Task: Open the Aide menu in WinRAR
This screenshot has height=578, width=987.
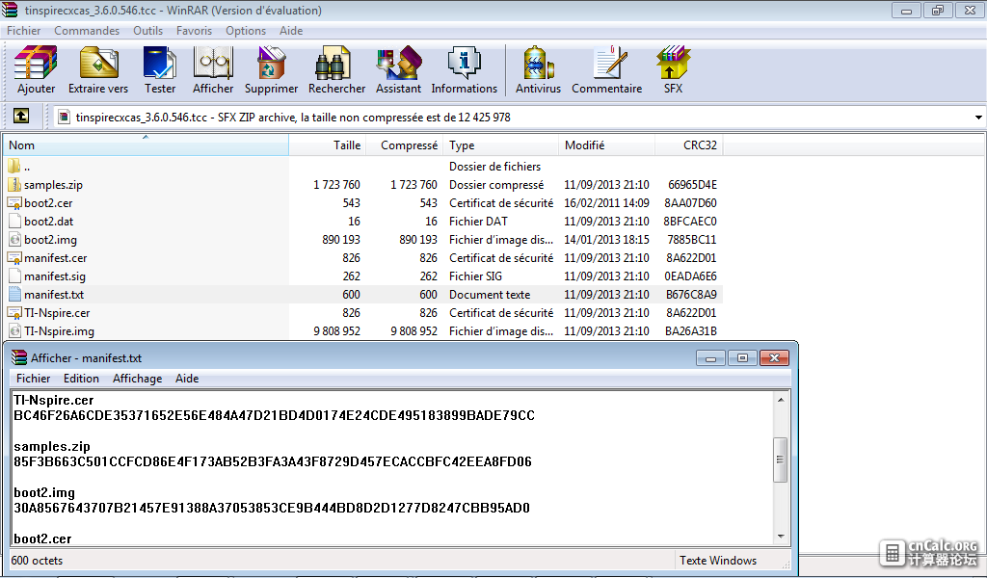Action: tap(291, 30)
